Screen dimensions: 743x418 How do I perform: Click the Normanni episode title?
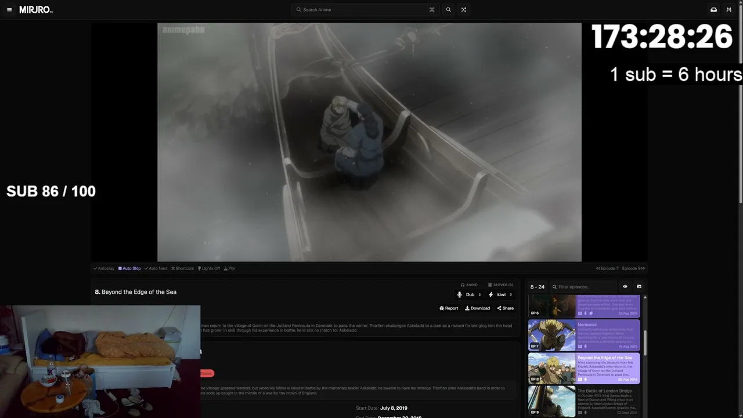click(x=587, y=325)
